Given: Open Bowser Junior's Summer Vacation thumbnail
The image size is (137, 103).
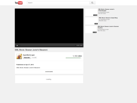Looking at the screenshot, I should (x=91, y=30).
